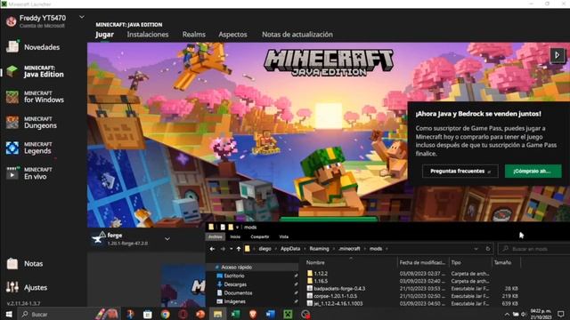Sort by Fecha de modificación column
Screen dimensions: 570x320
[x=421, y=263]
